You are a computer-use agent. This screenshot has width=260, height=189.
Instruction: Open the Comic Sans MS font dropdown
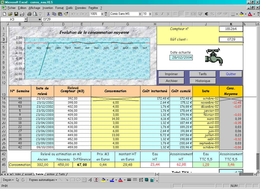[x=139, y=14]
